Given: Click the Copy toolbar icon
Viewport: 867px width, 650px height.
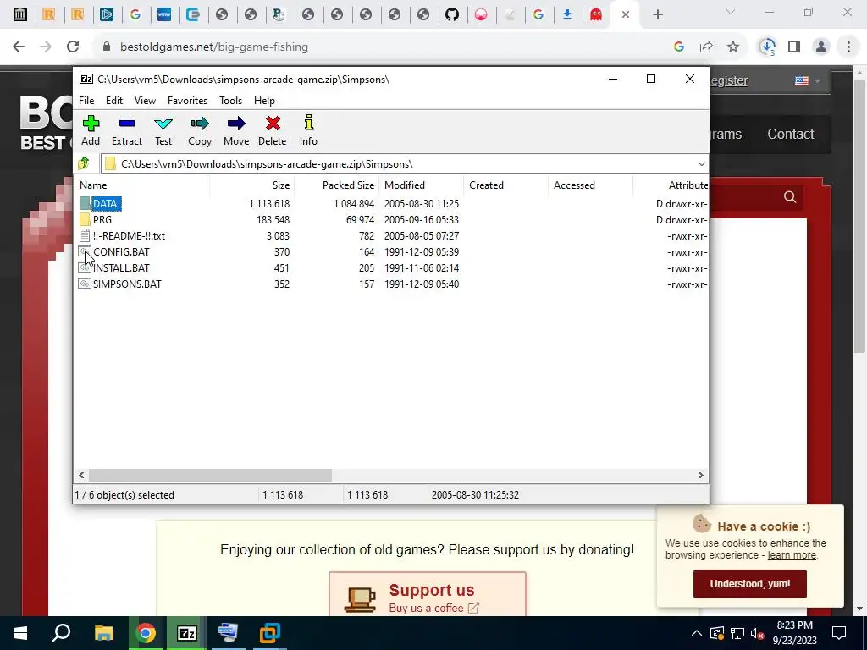Looking at the screenshot, I should point(200,124).
